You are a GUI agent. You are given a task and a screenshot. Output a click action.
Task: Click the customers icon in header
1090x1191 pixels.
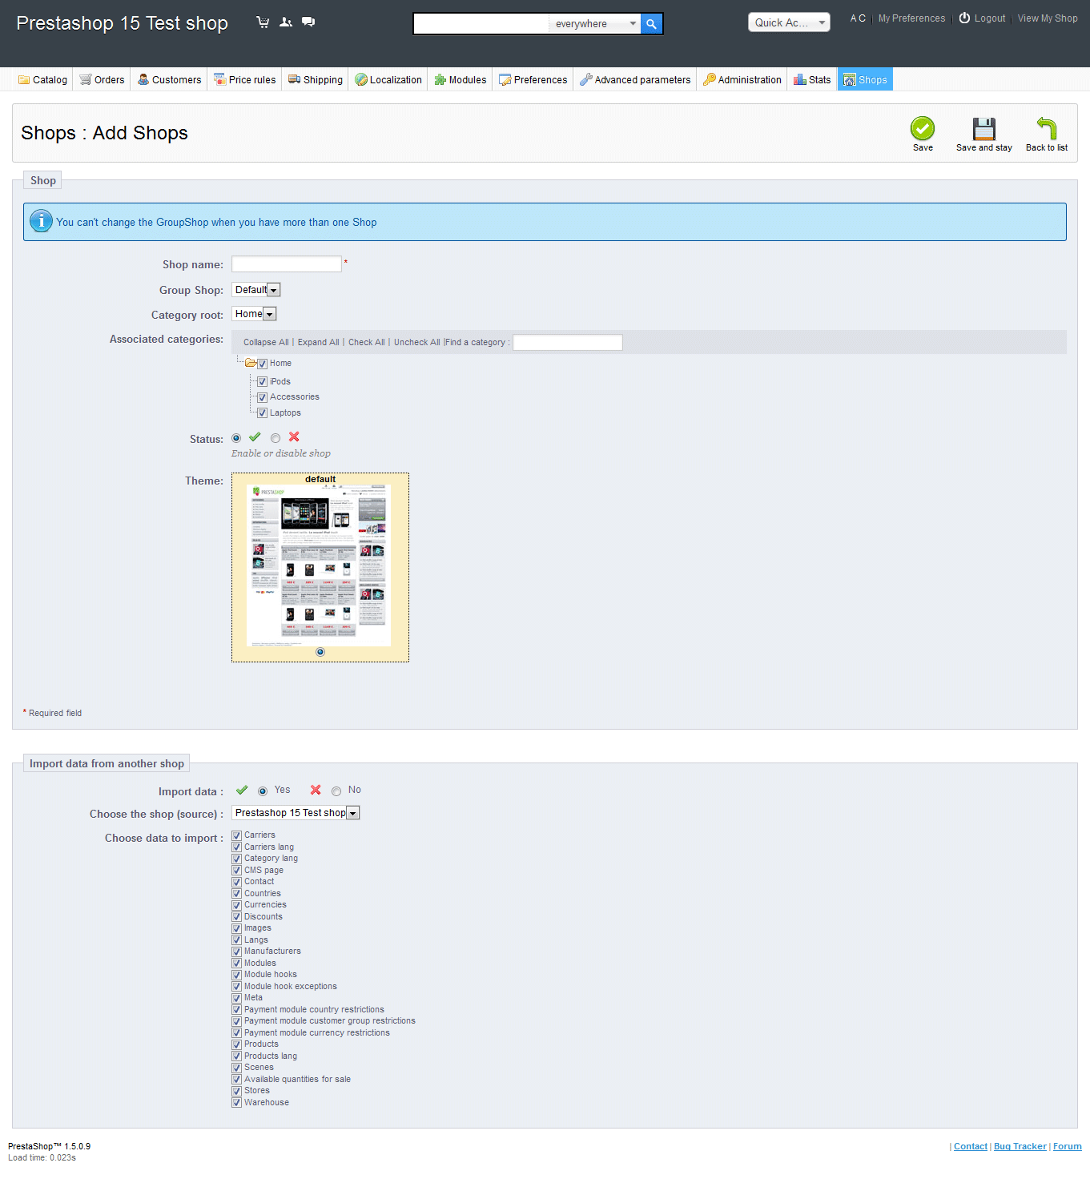point(286,22)
